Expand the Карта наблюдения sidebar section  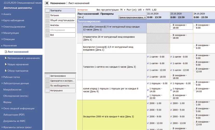click(2, 21)
